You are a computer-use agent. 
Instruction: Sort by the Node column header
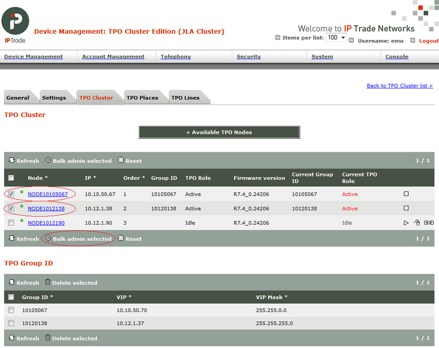point(38,178)
